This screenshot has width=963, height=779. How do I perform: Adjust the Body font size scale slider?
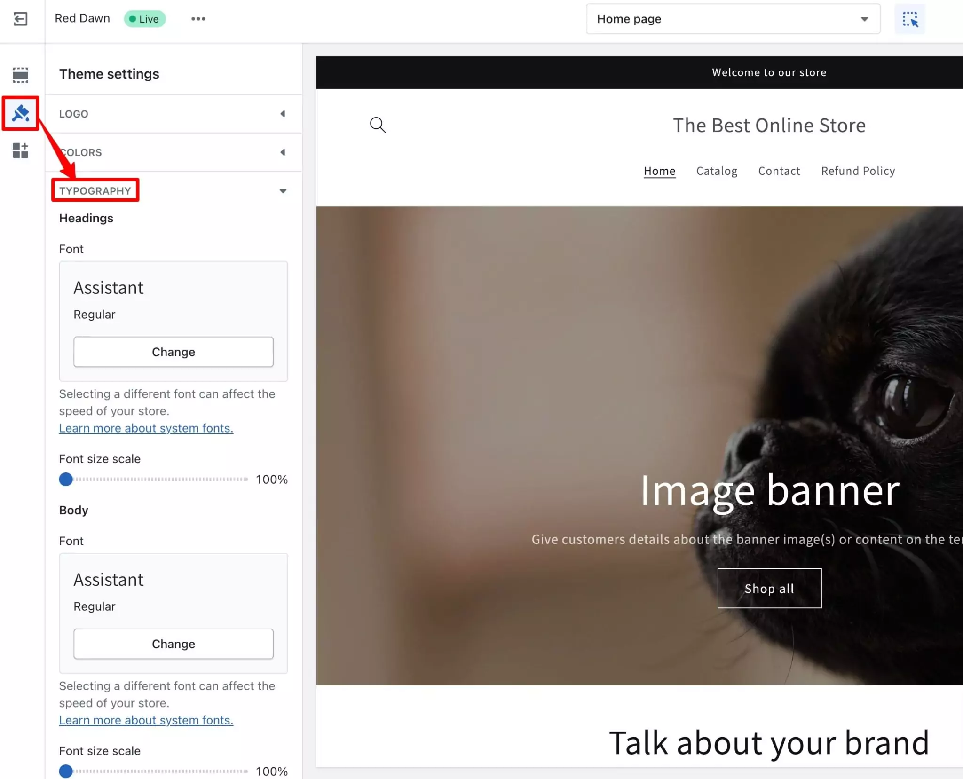tap(66, 771)
